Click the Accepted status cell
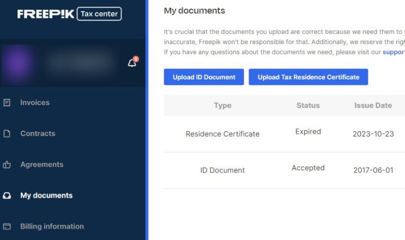 coord(308,168)
